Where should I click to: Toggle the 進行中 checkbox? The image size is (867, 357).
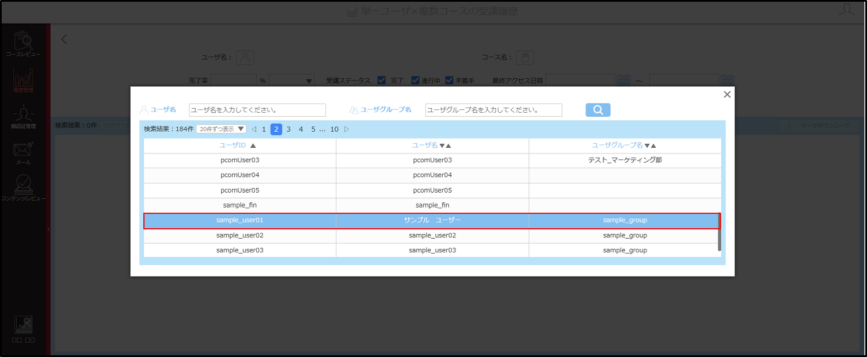pos(415,80)
